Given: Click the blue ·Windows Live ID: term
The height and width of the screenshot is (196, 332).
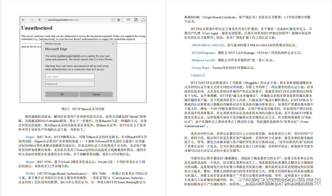Looking at the screenshot, I should [x=204, y=60].
